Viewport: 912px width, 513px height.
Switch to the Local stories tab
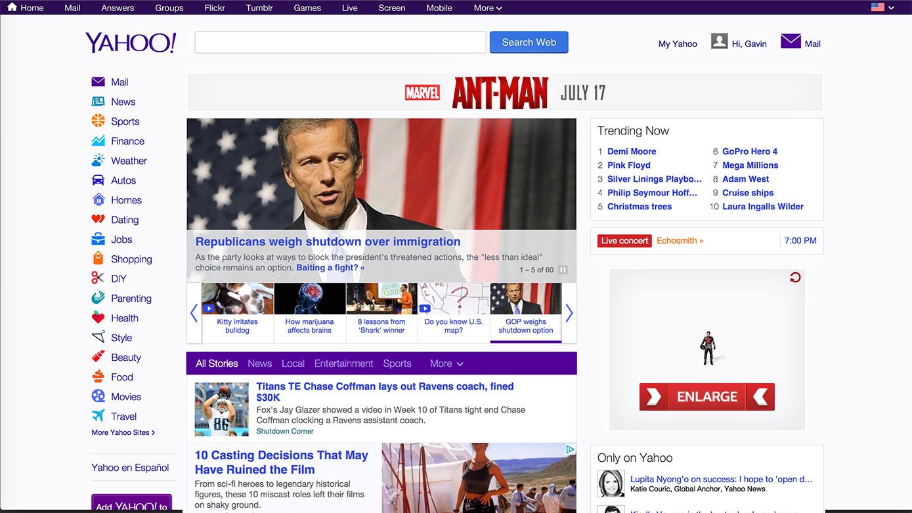(x=293, y=363)
